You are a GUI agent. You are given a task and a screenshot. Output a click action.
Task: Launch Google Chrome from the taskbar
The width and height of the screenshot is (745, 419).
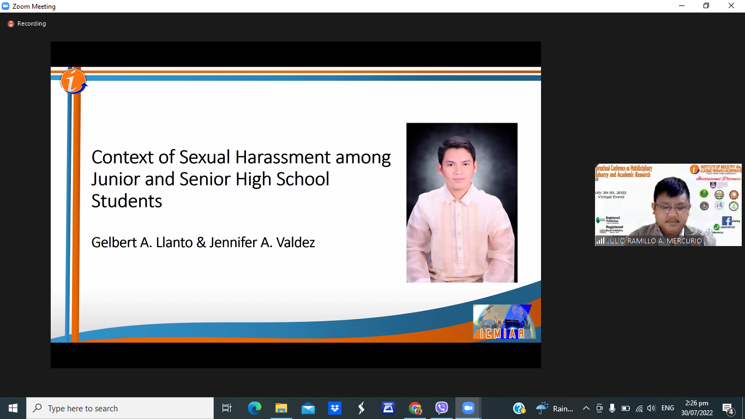pyautogui.click(x=415, y=408)
